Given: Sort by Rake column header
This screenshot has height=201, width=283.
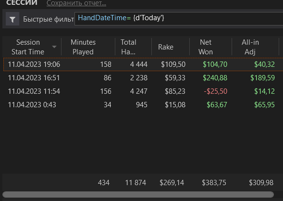Looking at the screenshot, I should (166, 47).
